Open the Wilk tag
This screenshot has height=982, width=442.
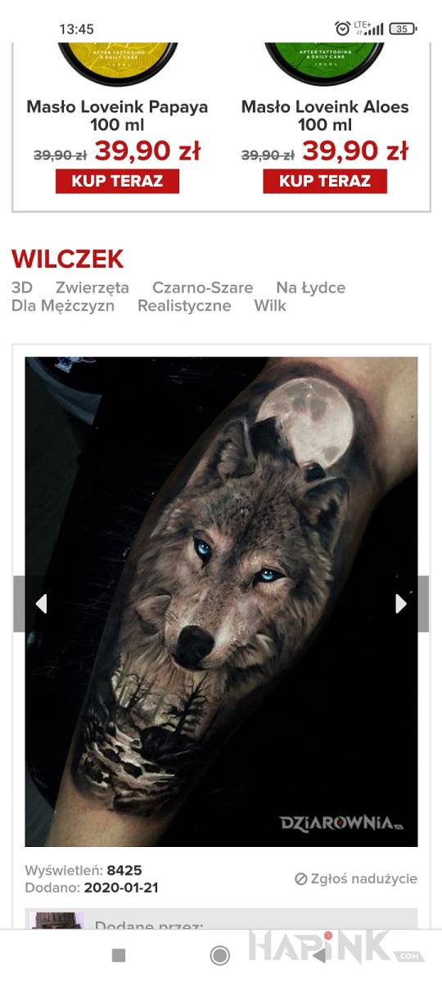coord(270,306)
